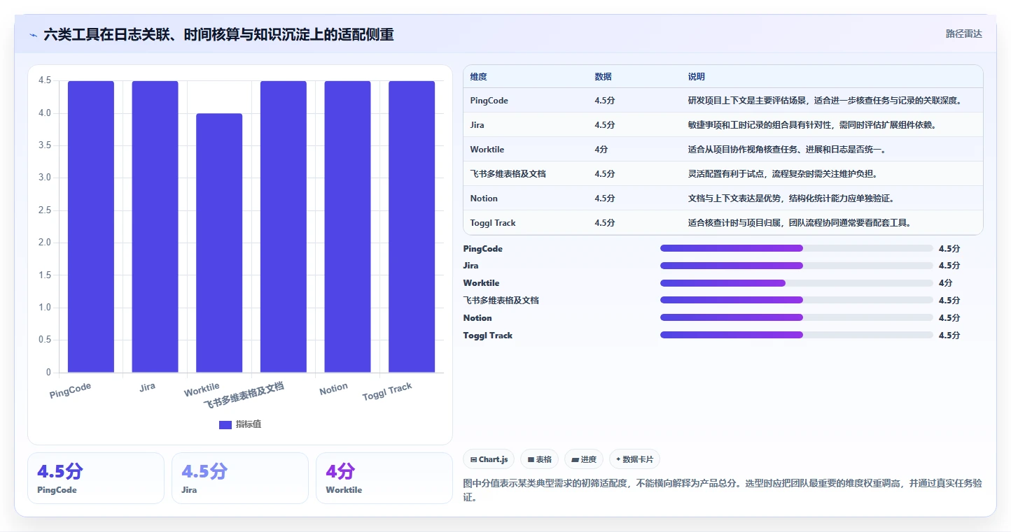This screenshot has width=1011, height=532.
Task: Click the 4分 value beside Worktile progress bar
Action: [x=945, y=283]
